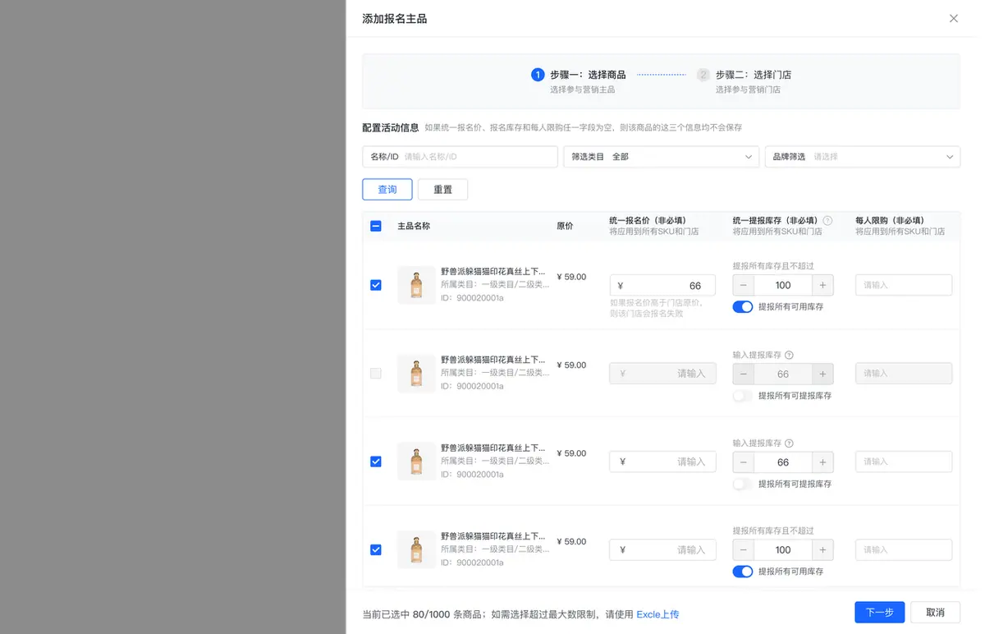Click ID: 900020001a in first row
Image resolution: width=985 pixels, height=634 pixels.
tap(472, 298)
